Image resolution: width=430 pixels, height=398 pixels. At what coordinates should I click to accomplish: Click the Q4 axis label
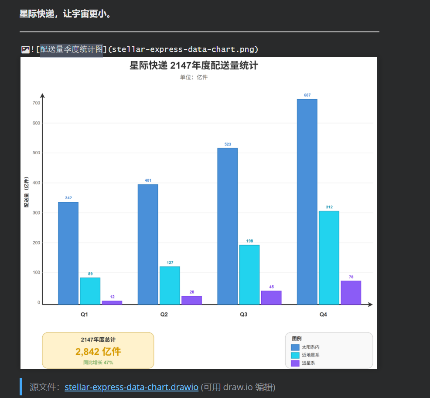pos(323,315)
